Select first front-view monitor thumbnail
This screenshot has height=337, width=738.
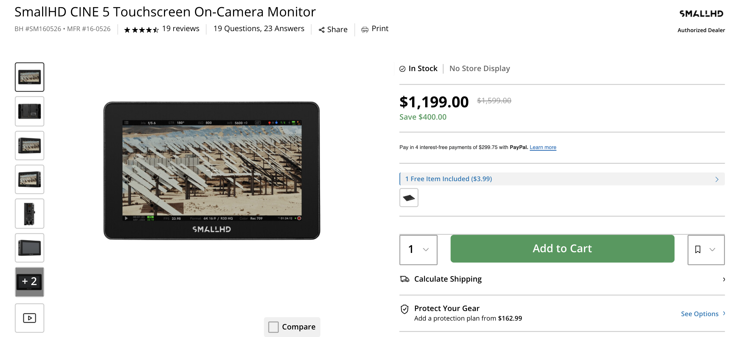coord(29,77)
